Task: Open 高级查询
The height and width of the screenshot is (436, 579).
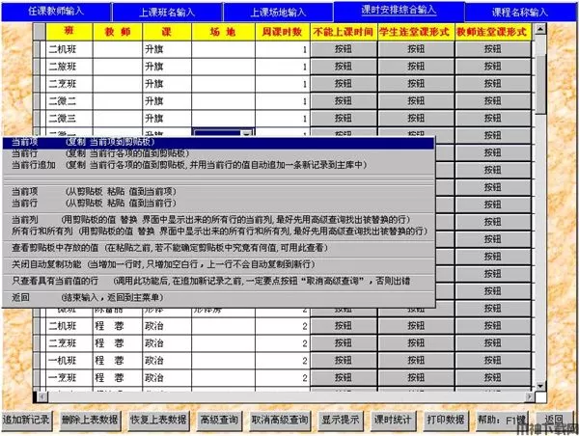Action: 219,421
